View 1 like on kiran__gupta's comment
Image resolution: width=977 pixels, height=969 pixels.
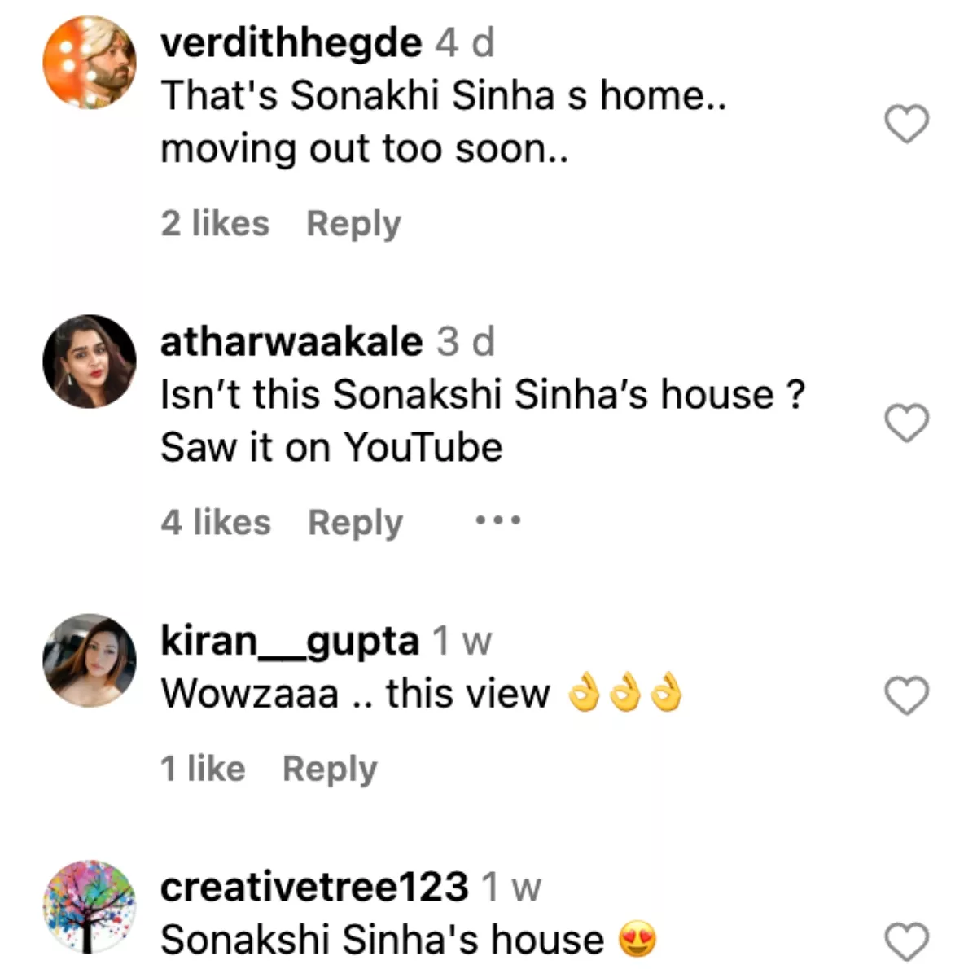tap(203, 768)
